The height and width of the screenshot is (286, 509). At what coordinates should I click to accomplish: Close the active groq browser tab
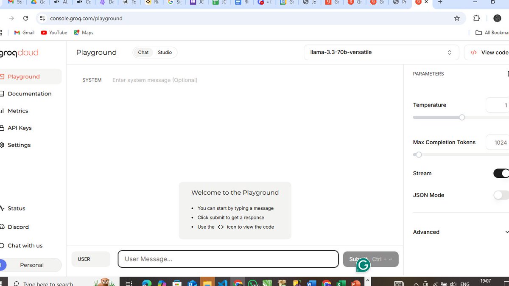[x=426, y=3]
